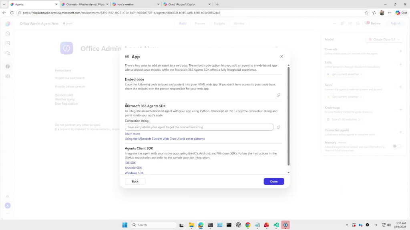
Task: Add knowledge with the Knowledge plus icon
Action: [400, 109]
